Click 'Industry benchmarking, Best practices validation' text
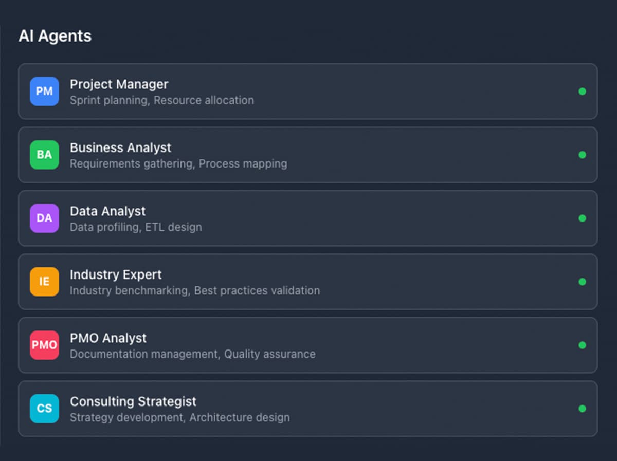The width and height of the screenshot is (617, 461). point(195,291)
